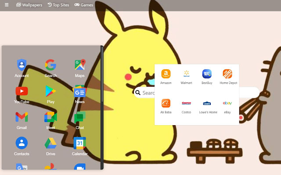Image resolution: width=281 pixels, height=175 pixels.
Task: Open Google Translate icon at panel bottom
Action: (x=22, y=166)
